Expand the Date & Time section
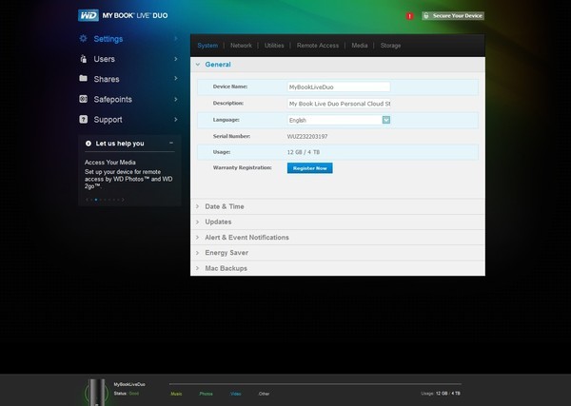 225,206
